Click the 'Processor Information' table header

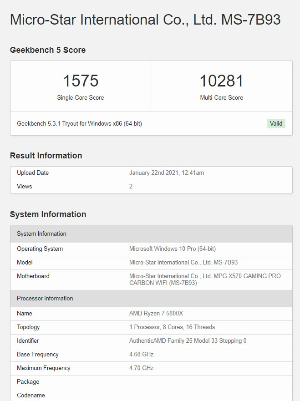tap(152, 299)
